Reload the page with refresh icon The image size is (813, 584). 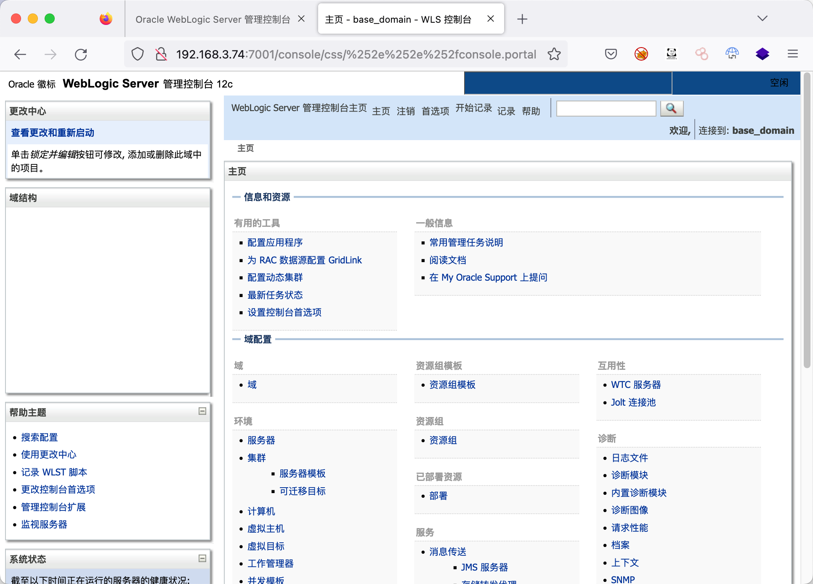coord(81,54)
